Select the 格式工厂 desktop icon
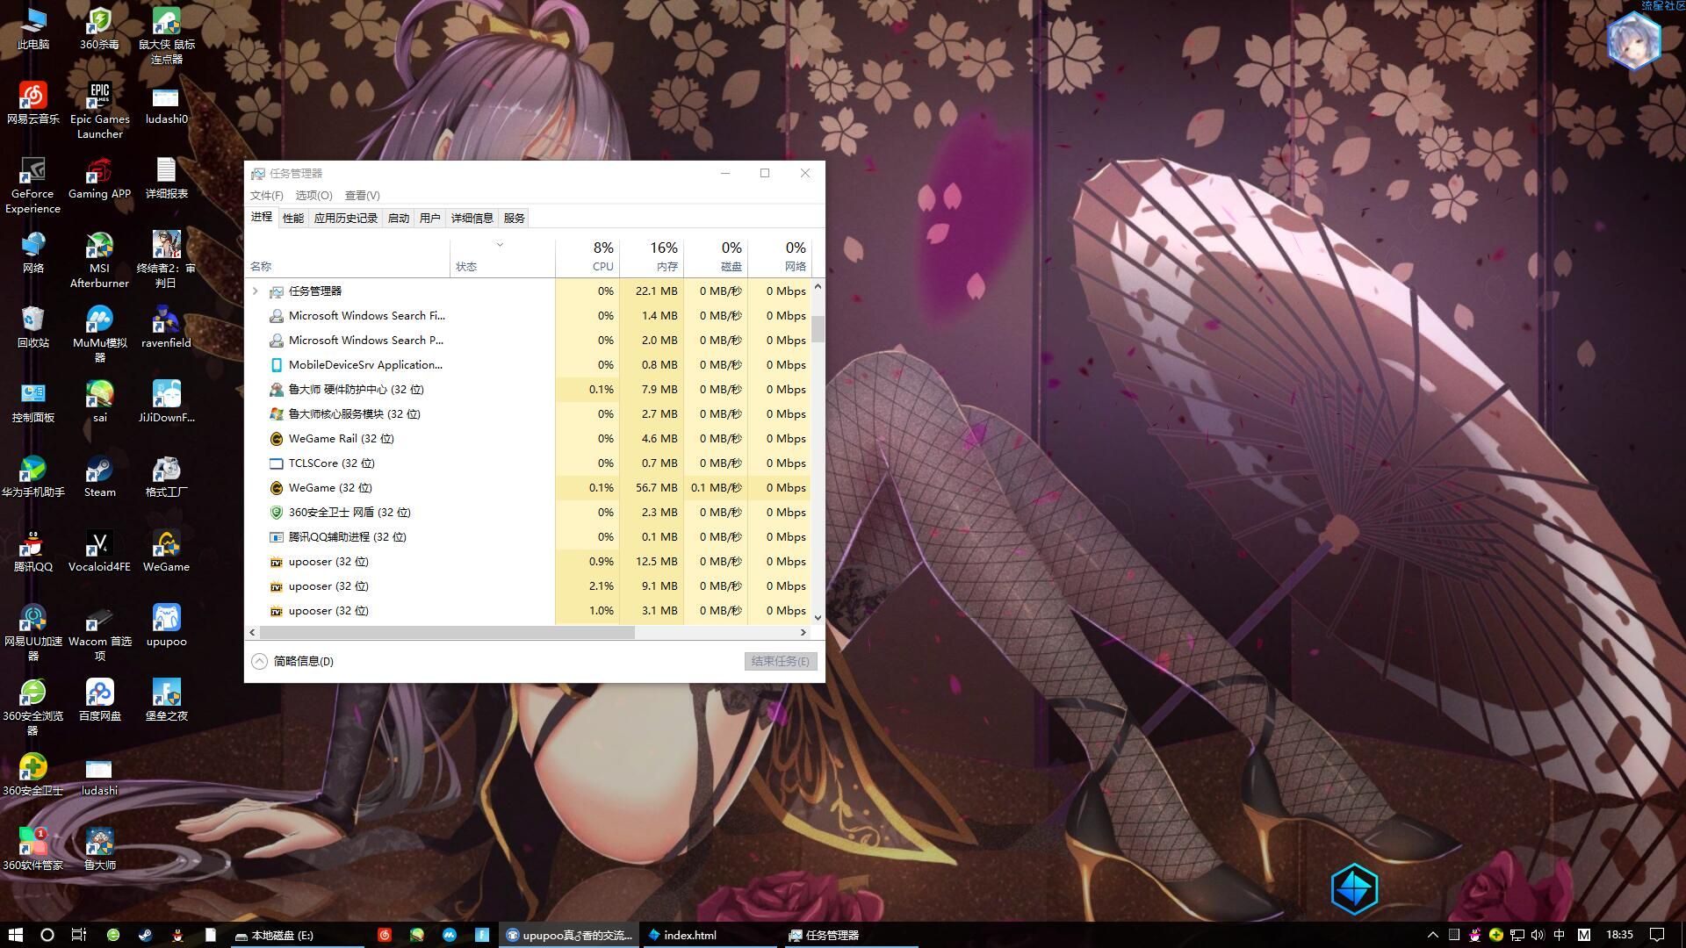Screen dimensions: 1686x948 [166, 476]
